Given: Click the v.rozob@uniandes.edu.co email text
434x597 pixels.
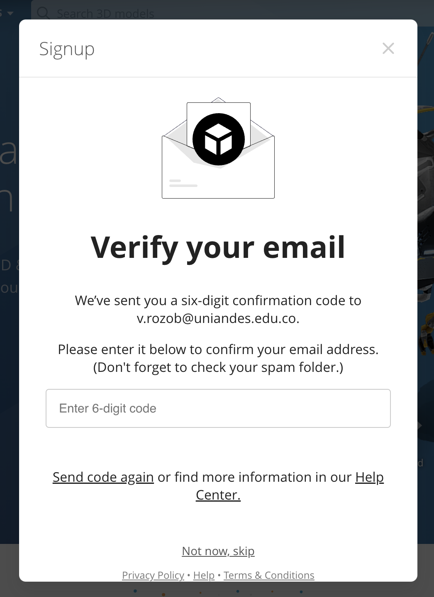Looking at the screenshot, I should pyautogui.click(x=218, y=318).
